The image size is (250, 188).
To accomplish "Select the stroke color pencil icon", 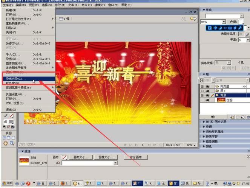I will click(x=6, y=115).
